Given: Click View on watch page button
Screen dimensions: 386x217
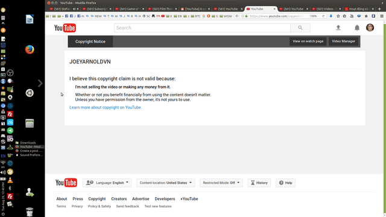Looking at the screenshot, I should pyautogui.click(x=308, y=42).
